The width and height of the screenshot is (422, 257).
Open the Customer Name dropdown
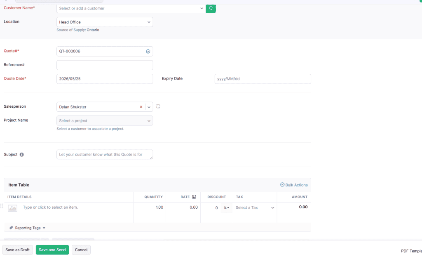coord(201,8)
